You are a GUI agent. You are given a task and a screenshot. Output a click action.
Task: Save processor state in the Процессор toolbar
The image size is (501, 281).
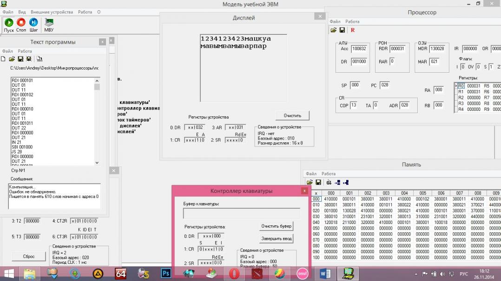[x=342, y=30]
